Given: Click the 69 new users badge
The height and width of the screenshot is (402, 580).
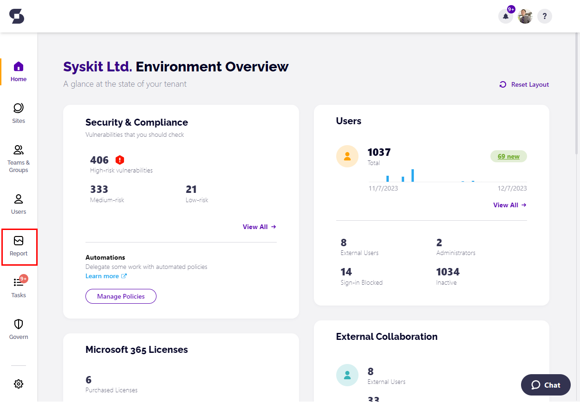Looking at the screenshot, I should click(x=508, y=156).
